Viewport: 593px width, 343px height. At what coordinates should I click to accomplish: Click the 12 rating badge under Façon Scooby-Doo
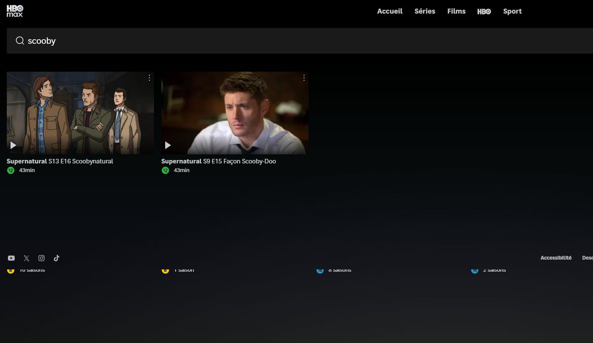(166, 171)
